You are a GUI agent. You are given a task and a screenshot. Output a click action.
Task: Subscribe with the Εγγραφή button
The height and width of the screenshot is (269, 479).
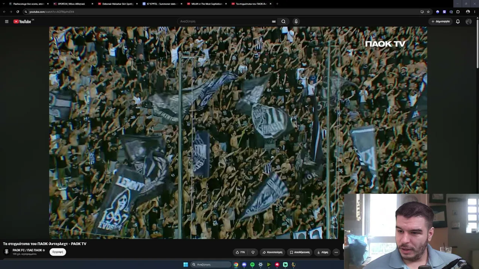[58, 252]
